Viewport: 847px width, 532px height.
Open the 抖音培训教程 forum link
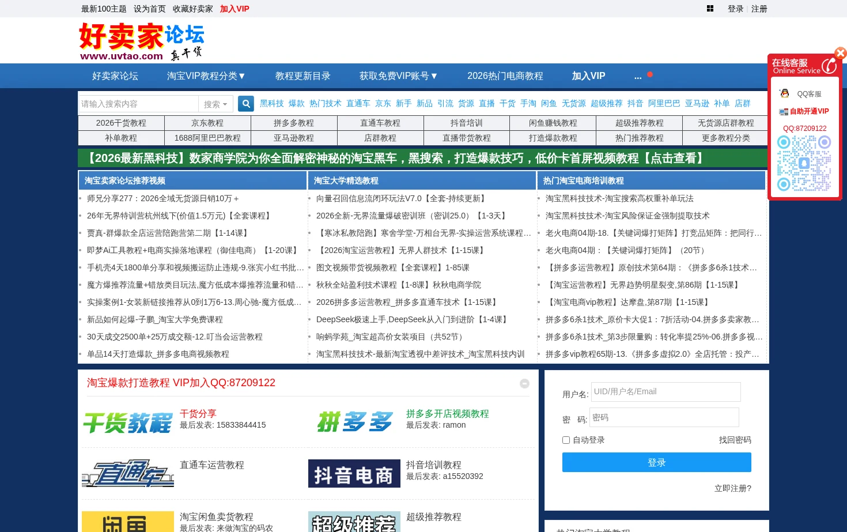pos(434,465)
